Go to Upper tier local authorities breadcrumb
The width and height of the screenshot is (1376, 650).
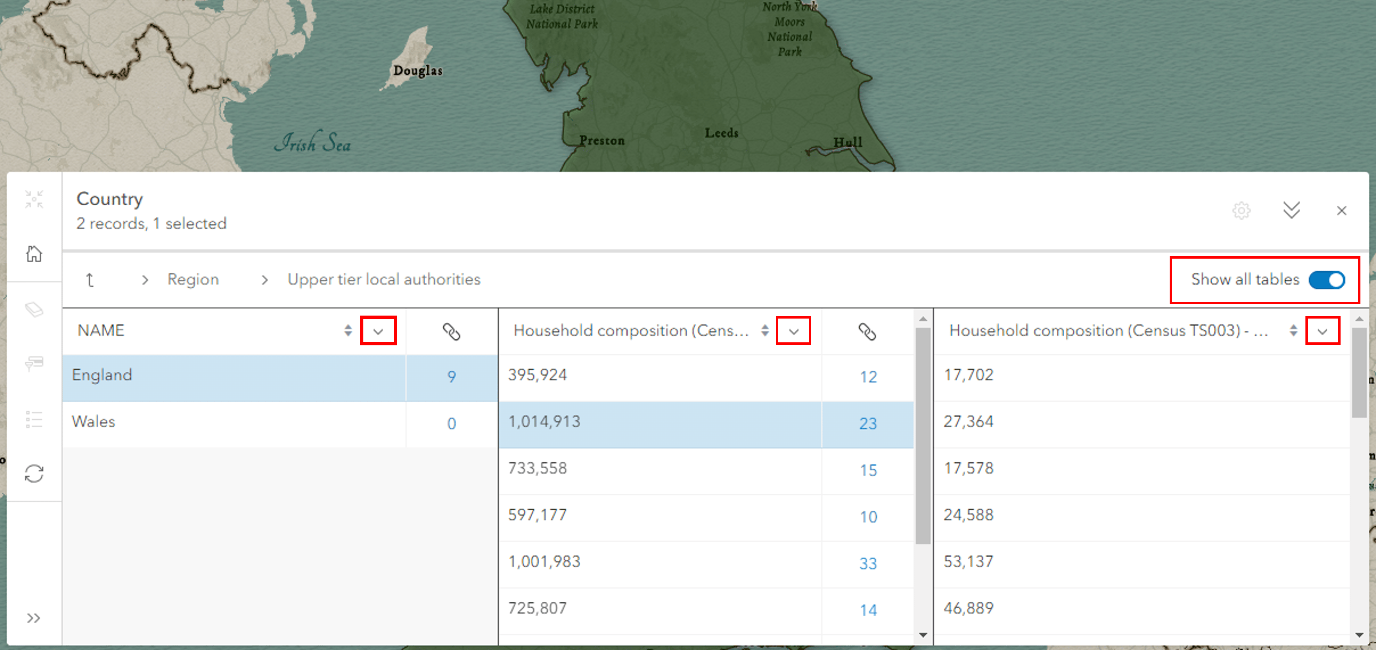tap(384, 279)
